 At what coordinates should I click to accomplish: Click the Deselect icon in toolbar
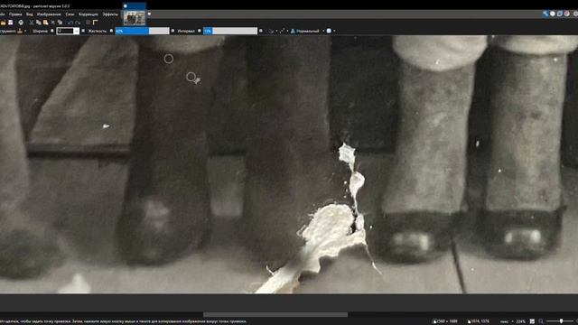pyautogui.click(x=61, y=23)
